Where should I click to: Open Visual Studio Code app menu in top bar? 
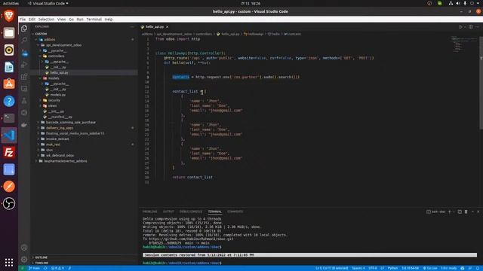pos(48,3)
